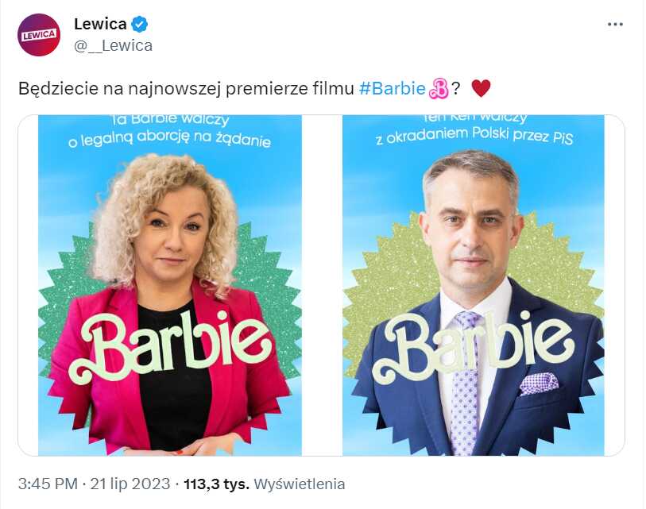Click the caption 'z okradaniem Polski przez PiS'
Screen dimensions: 646x509
click(x=474, y=136)
